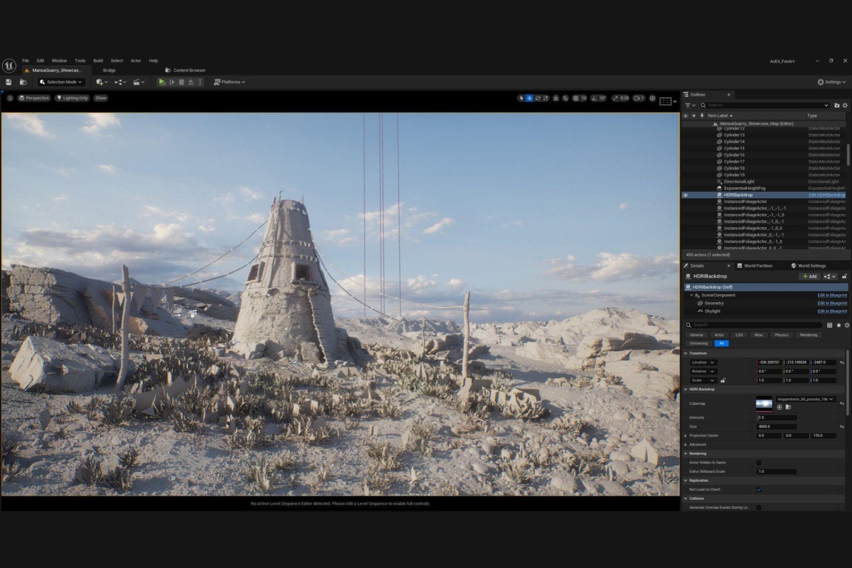Open the Location type dropdown
Viewport: 852px width, 568px height.
tap(703, 362)
